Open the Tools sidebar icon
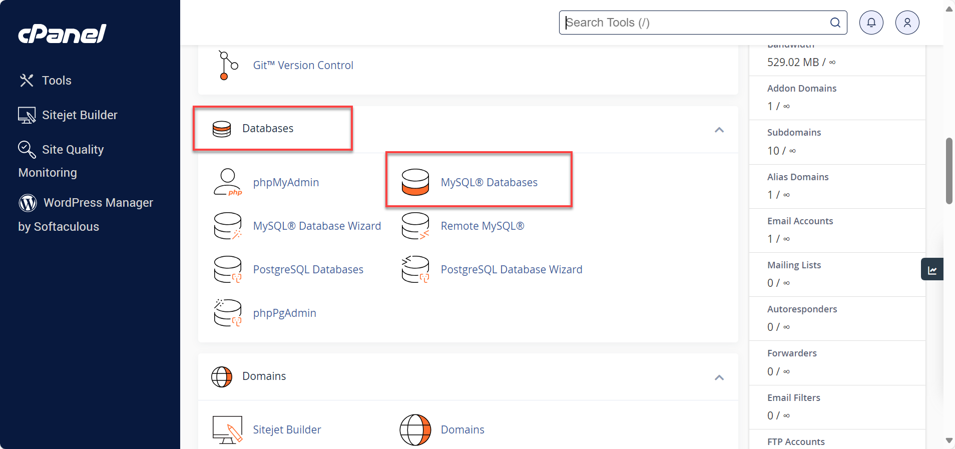The width and height of the screenshot is (955, 449). (27, 80)
